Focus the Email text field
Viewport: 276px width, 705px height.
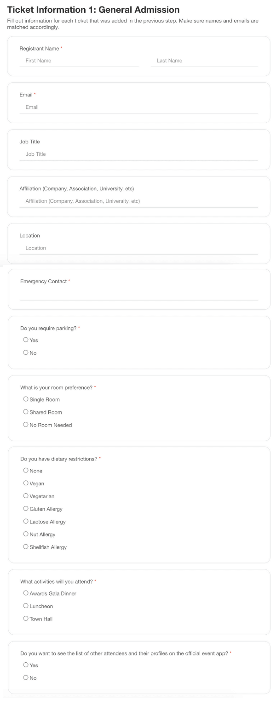(138, 107)
